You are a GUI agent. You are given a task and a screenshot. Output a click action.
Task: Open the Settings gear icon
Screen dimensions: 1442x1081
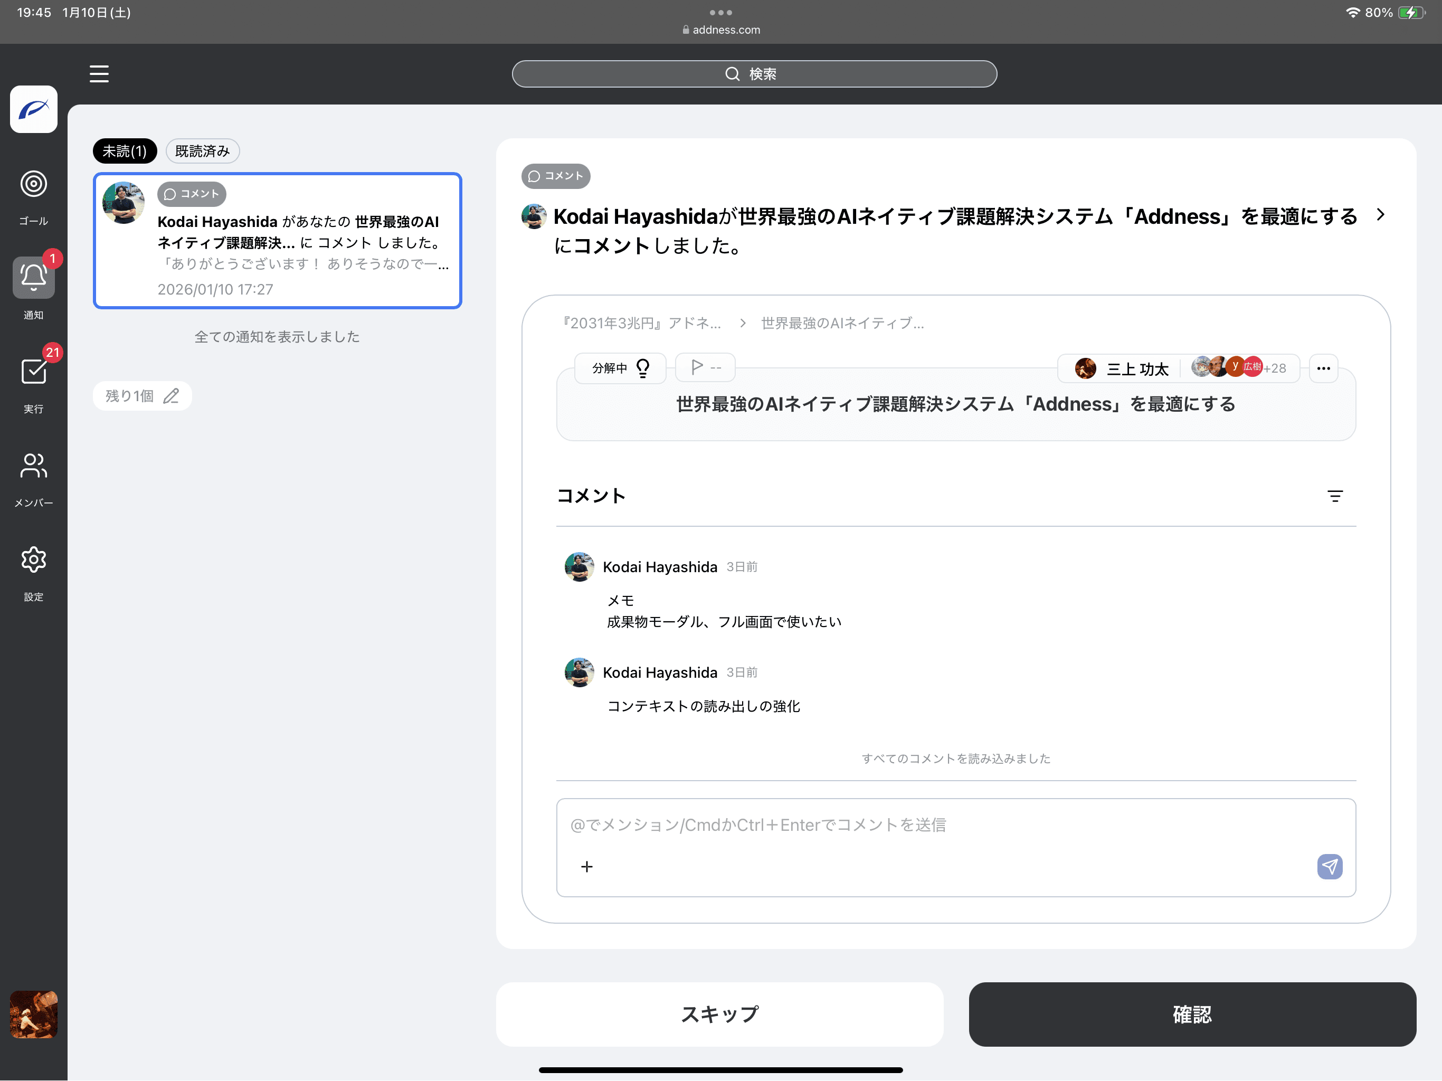tap(33, 560)
